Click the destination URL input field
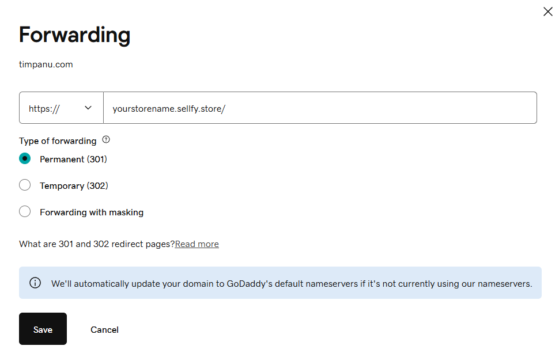 (320, 108)
